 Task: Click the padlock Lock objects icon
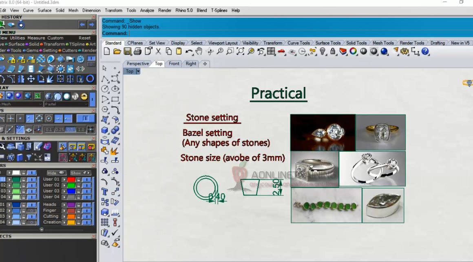tap(333, 51)
